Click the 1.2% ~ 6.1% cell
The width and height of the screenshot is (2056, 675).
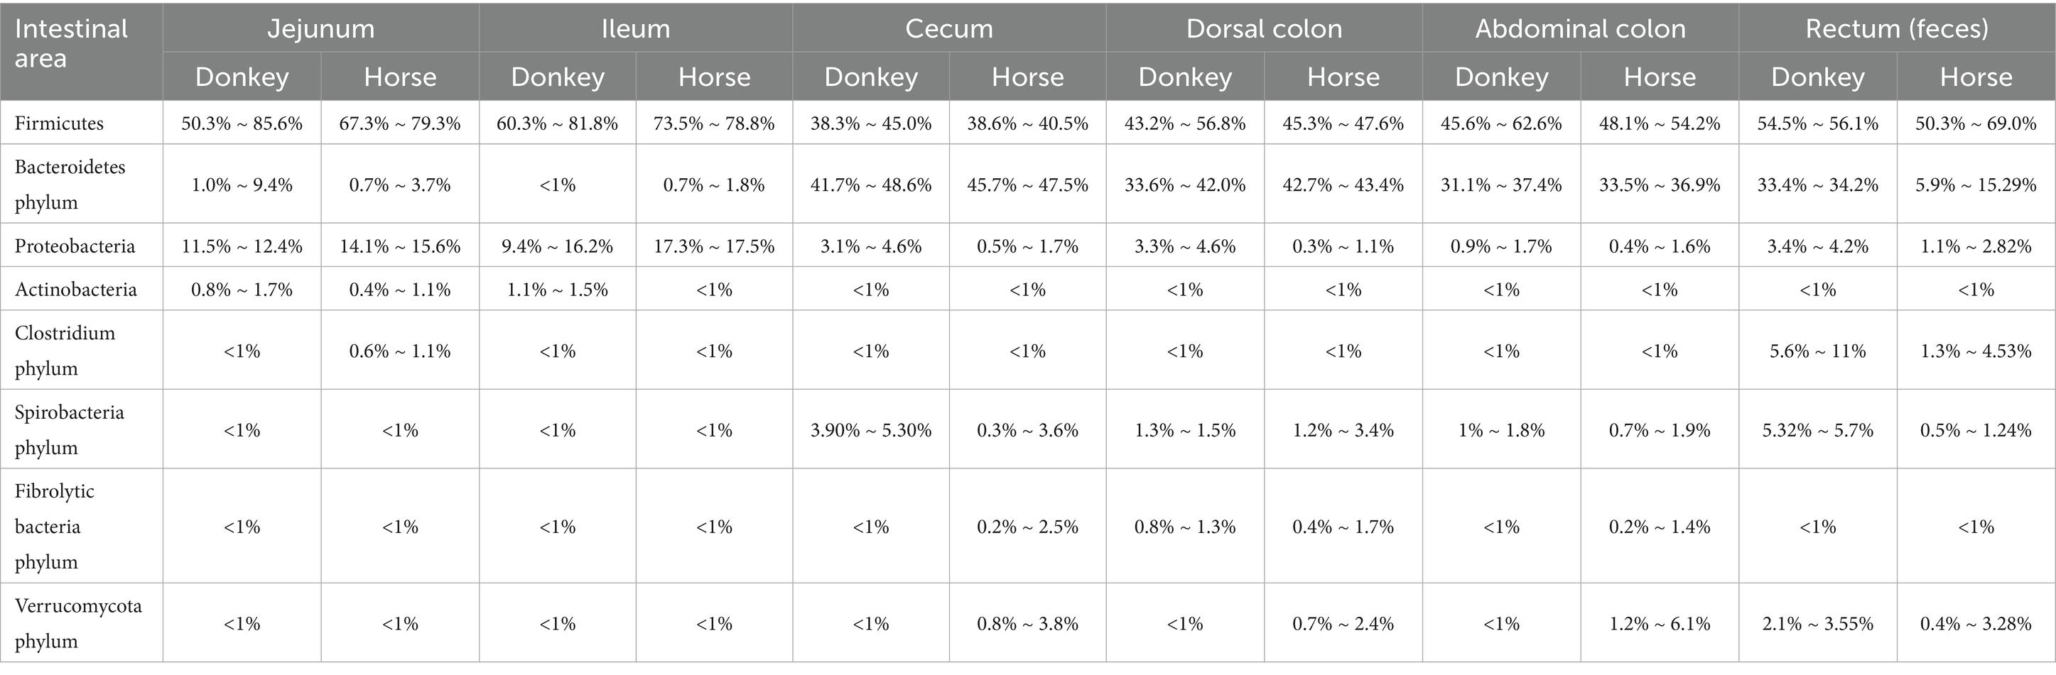pyautogui.click(x=1660, y=624)
